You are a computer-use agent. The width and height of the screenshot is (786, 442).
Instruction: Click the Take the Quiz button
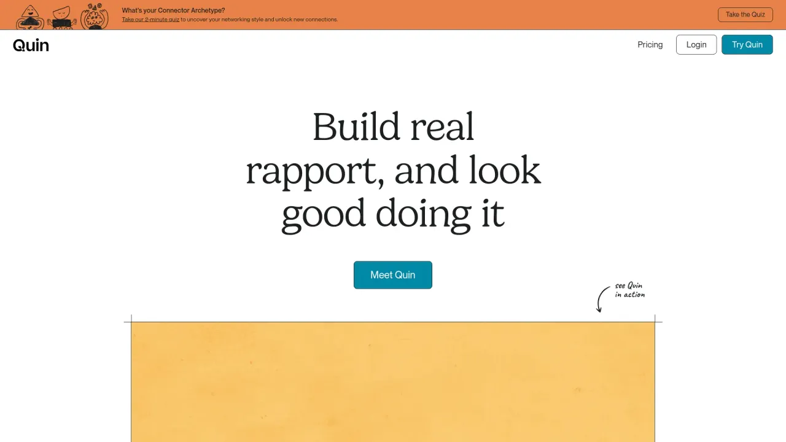(x=745, y=15)
